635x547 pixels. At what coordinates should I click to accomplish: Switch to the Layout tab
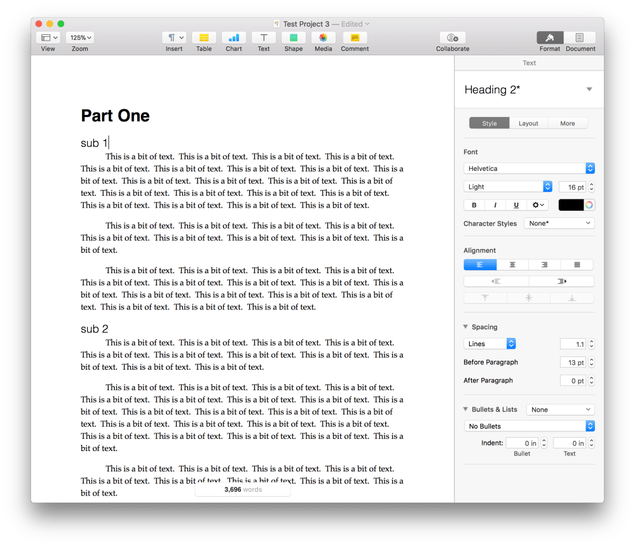(528, 123)
